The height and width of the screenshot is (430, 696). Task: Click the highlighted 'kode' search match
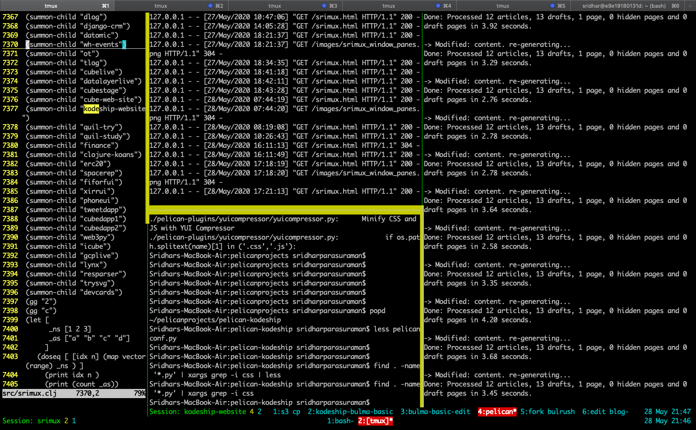click(x=91, y=109)
